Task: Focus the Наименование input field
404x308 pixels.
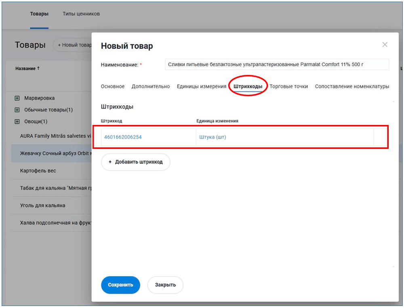Action: 277,65
